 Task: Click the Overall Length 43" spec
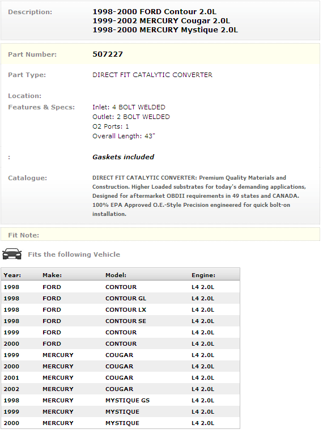pos(124,136)
